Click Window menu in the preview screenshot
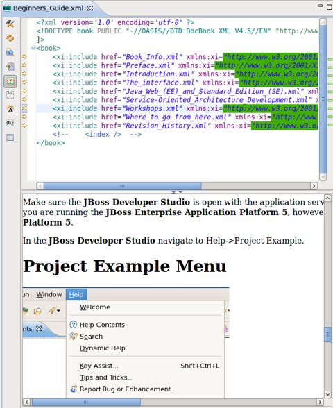This screenshot has height=408, width=333. coord(49,294)
